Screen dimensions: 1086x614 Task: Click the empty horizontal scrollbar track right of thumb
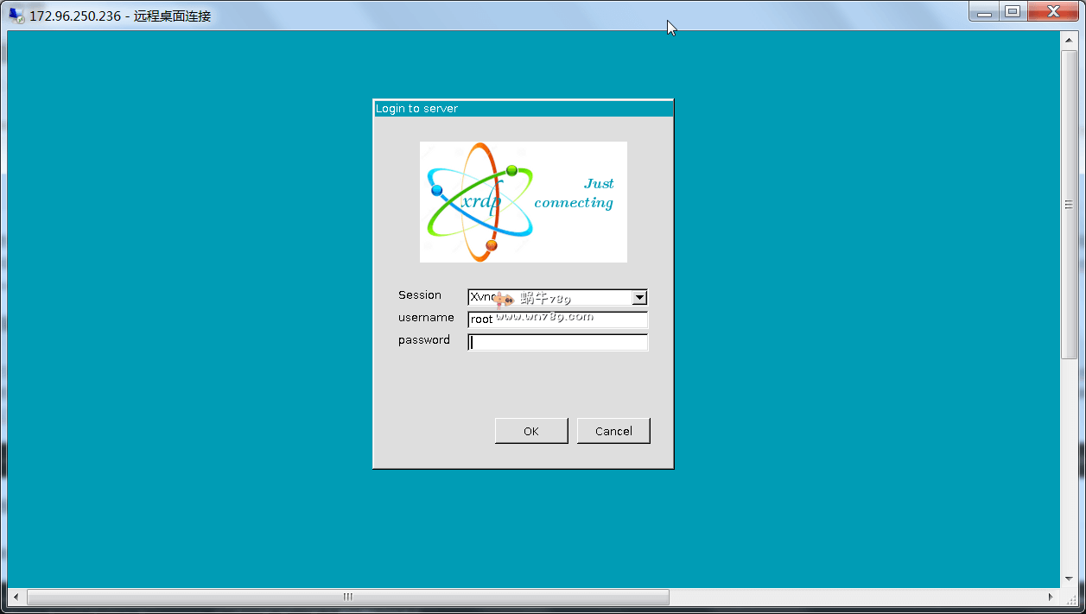(x=855, y=597)
